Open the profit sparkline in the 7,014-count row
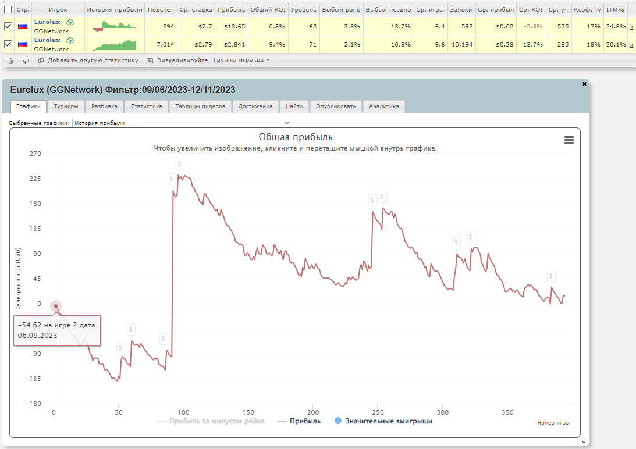Screen dimensions: 636x449 [x=115, y=45]
